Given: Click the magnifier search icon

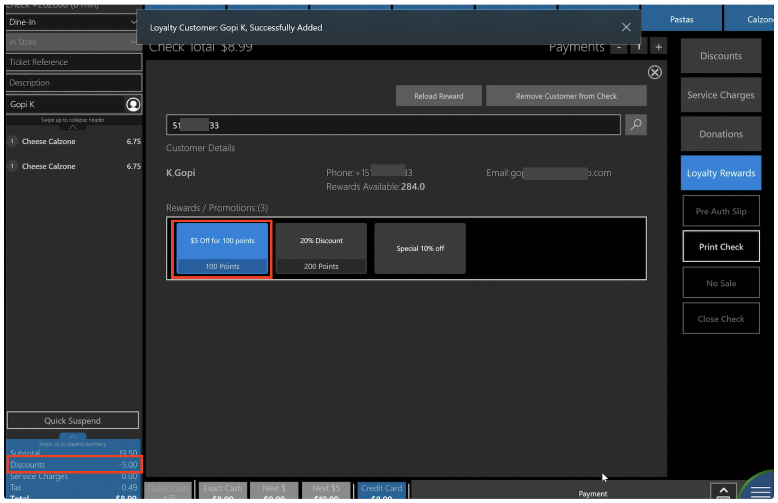Looking at the screenshot, I should 636,124.
